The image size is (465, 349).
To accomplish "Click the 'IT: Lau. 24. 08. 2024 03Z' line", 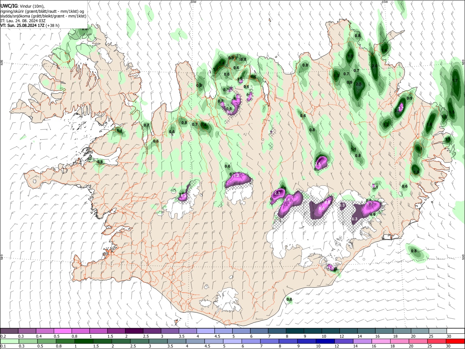I will (x=23, y=21).
